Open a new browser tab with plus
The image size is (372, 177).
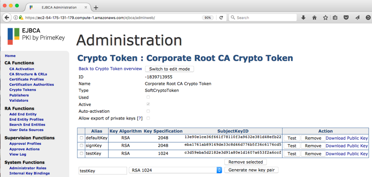tap(96, 8)
